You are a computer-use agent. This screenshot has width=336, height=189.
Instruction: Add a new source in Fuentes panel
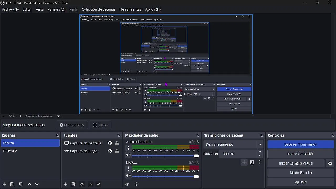66,184
